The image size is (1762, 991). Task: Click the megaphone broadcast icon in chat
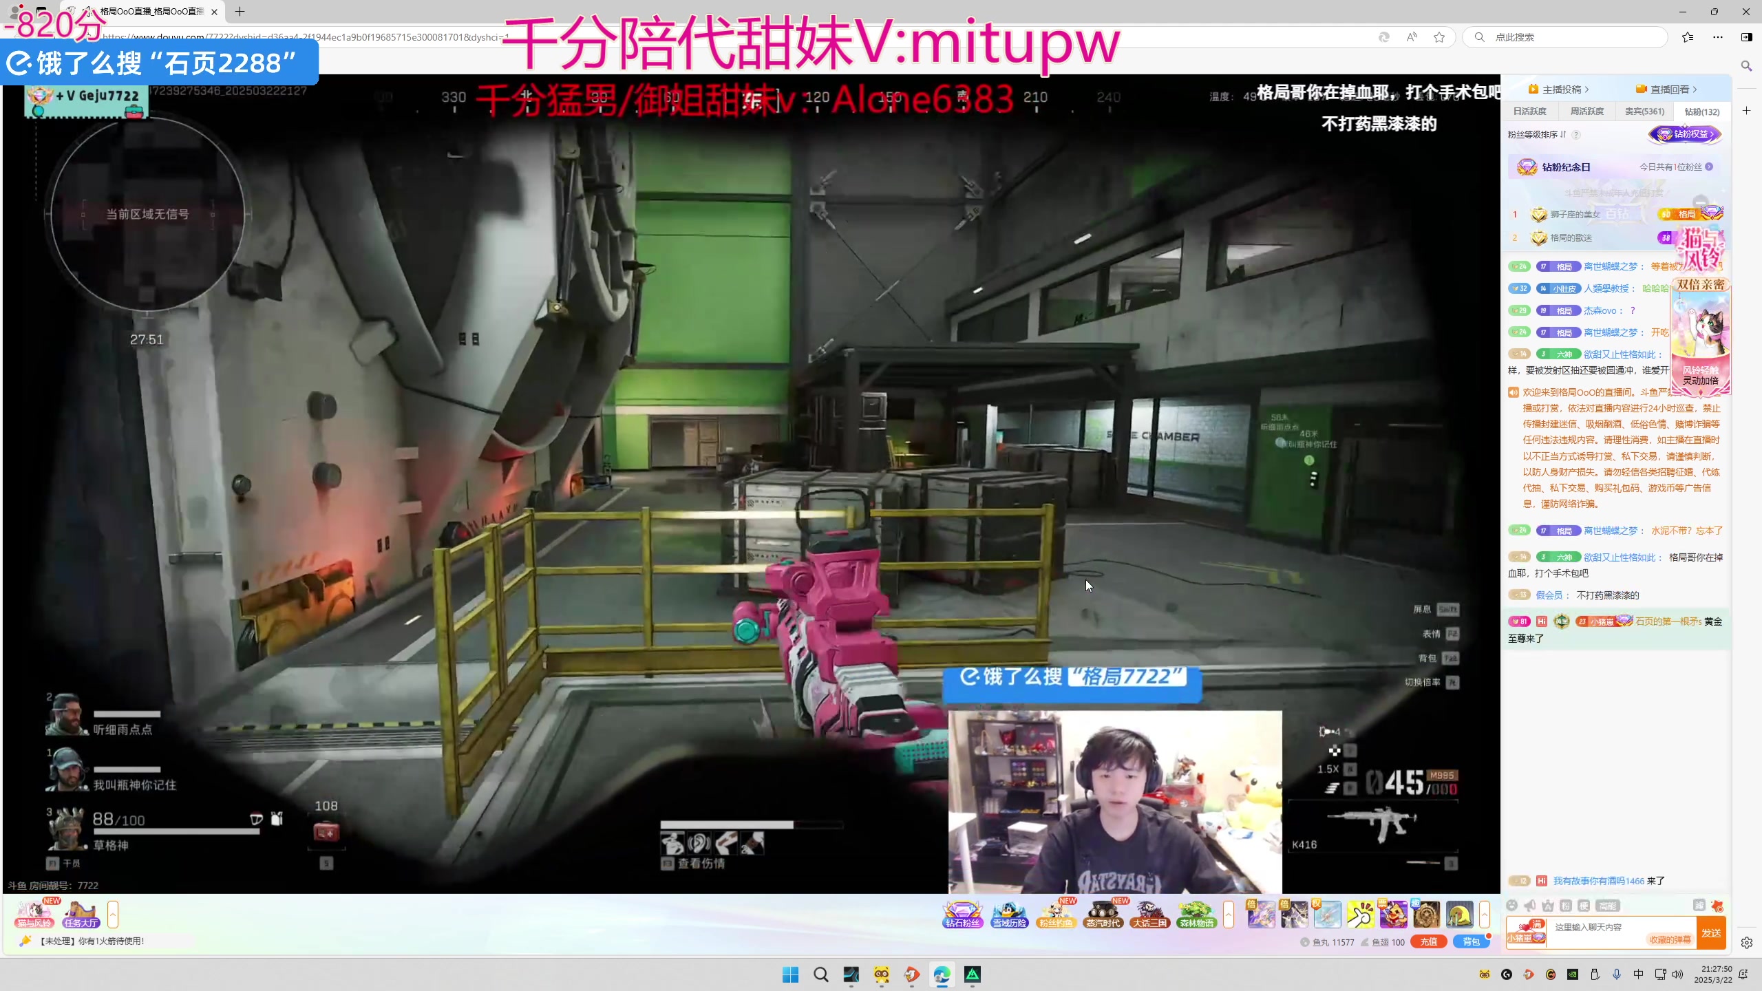coord(1530,906)
